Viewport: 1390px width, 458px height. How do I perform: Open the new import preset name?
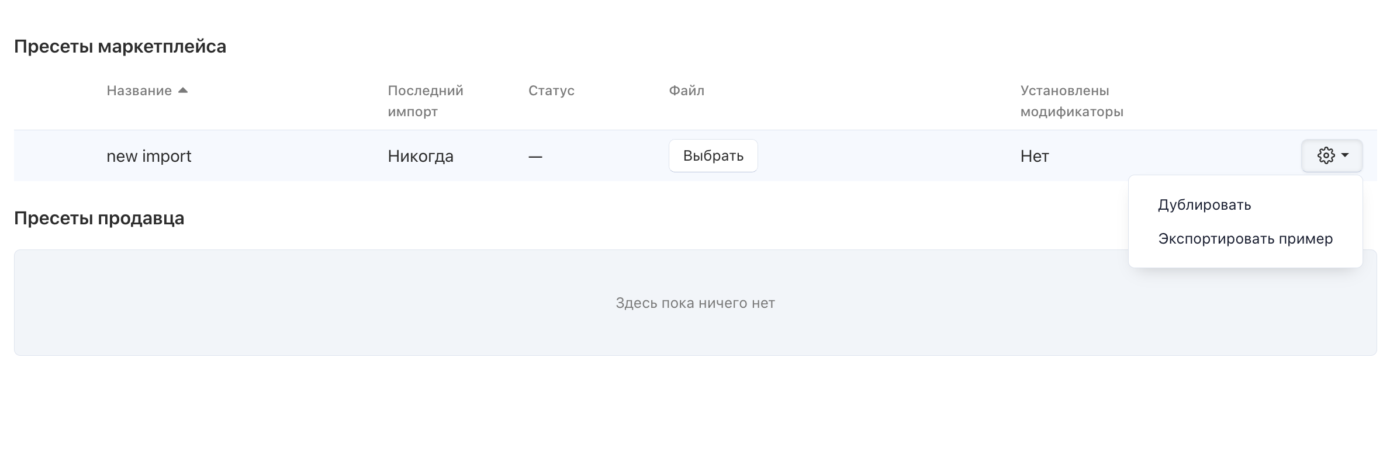point(149,156)
